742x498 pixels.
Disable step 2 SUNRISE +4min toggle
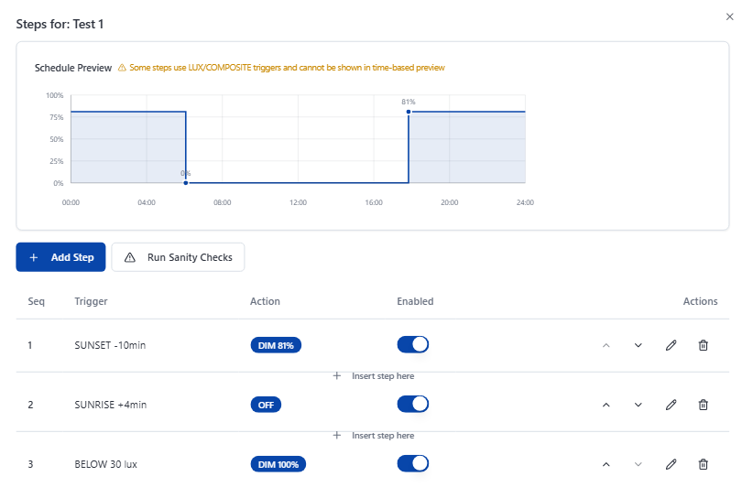(x=413, y=405)
